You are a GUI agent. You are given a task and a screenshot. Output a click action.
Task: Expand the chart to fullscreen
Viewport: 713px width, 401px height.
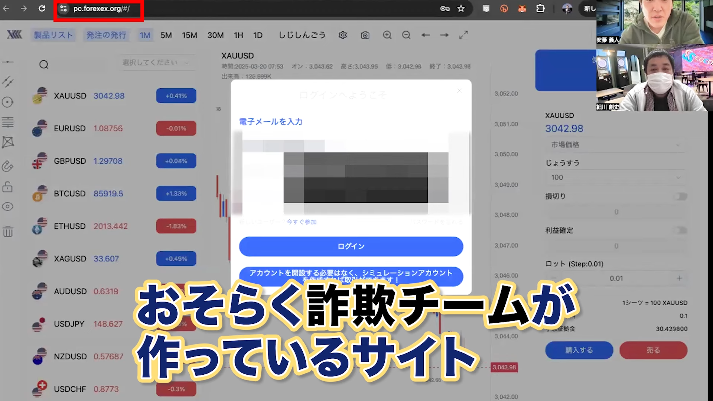click(463, 35)
